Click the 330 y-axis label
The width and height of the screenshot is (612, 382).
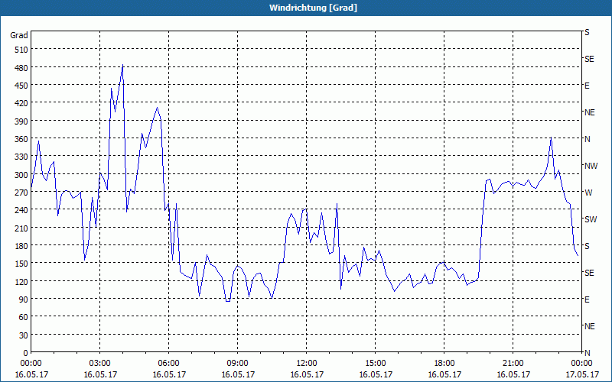(x=21, y=157)
